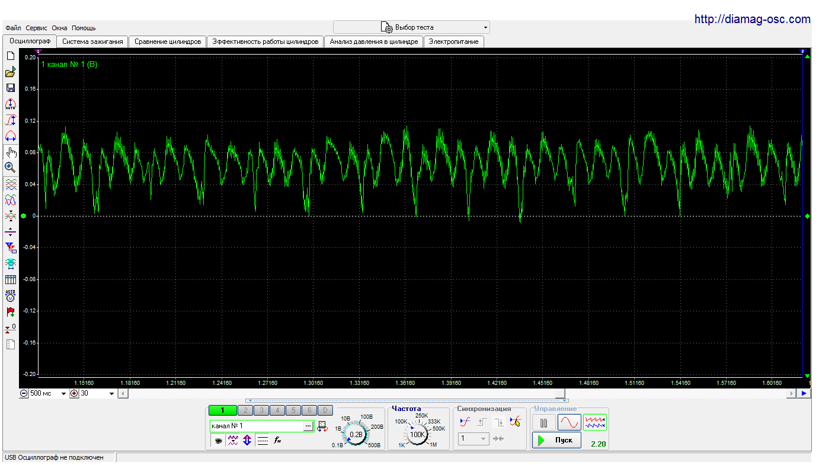The image size is (819, 465).
Task: Toggle the red sine wave mode button
Action: [x=569, y=422]
